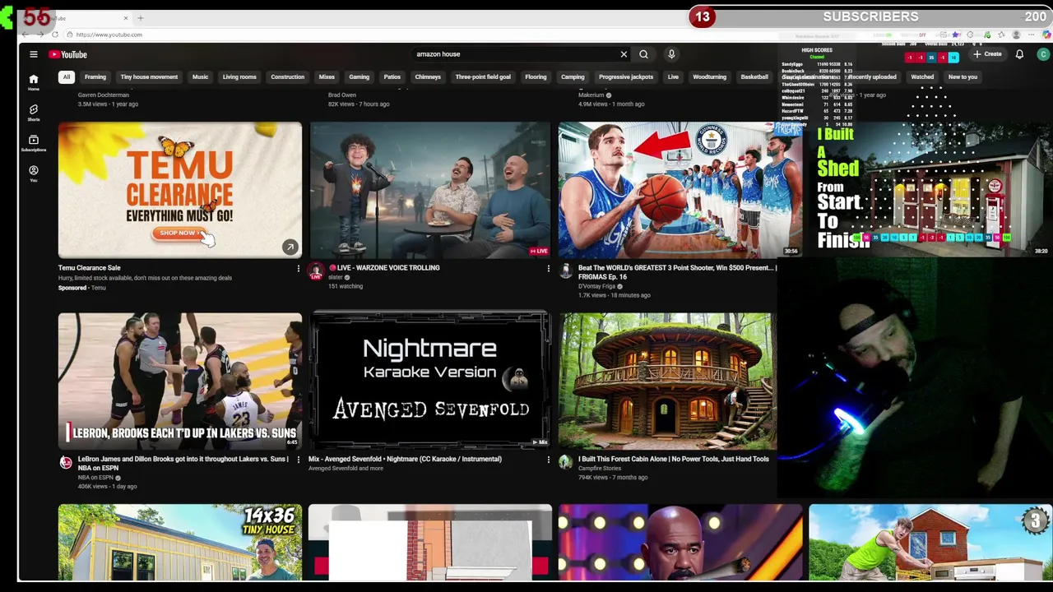Image resolution: width=1053 pixels, height=592 pixels.
Task: Select the Patios filter chip
Action: coord(392,76)
